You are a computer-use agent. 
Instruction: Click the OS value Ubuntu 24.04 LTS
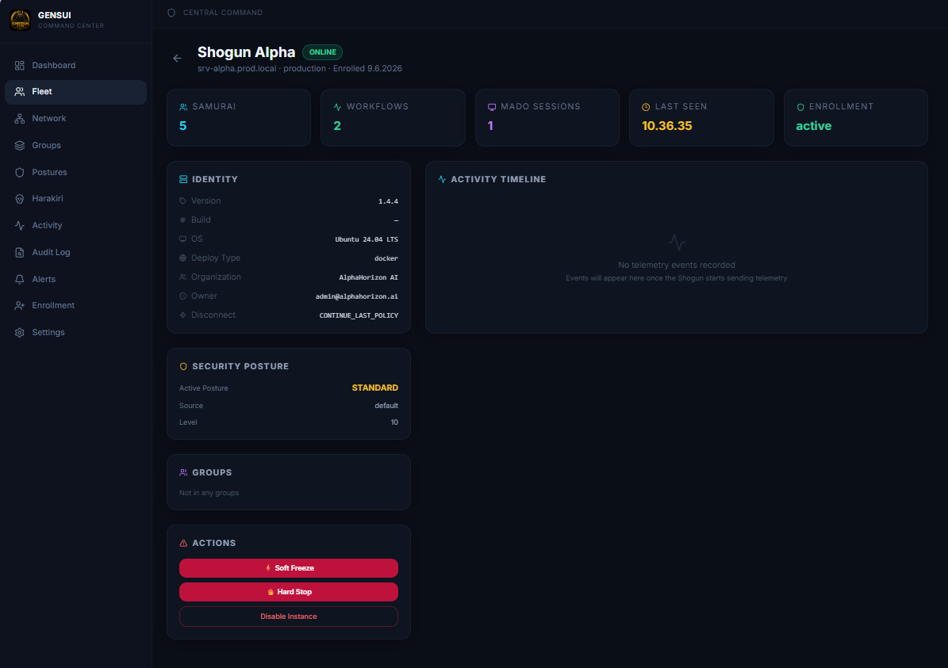pos(367,239)
